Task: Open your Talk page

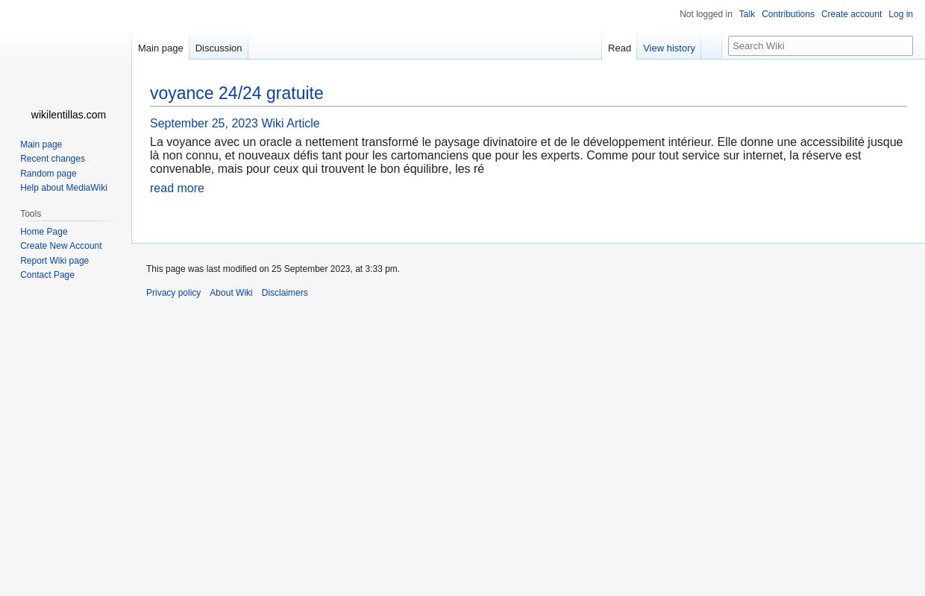Action: pyautogui.click(x=747, y=14)
